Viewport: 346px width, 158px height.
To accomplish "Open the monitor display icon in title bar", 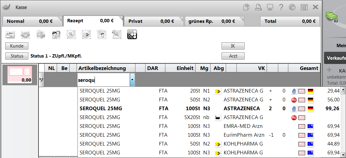I will [x=270, y=7].
